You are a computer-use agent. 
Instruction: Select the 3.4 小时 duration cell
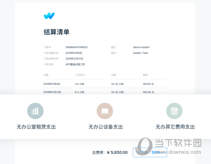(x=80, y=84)
